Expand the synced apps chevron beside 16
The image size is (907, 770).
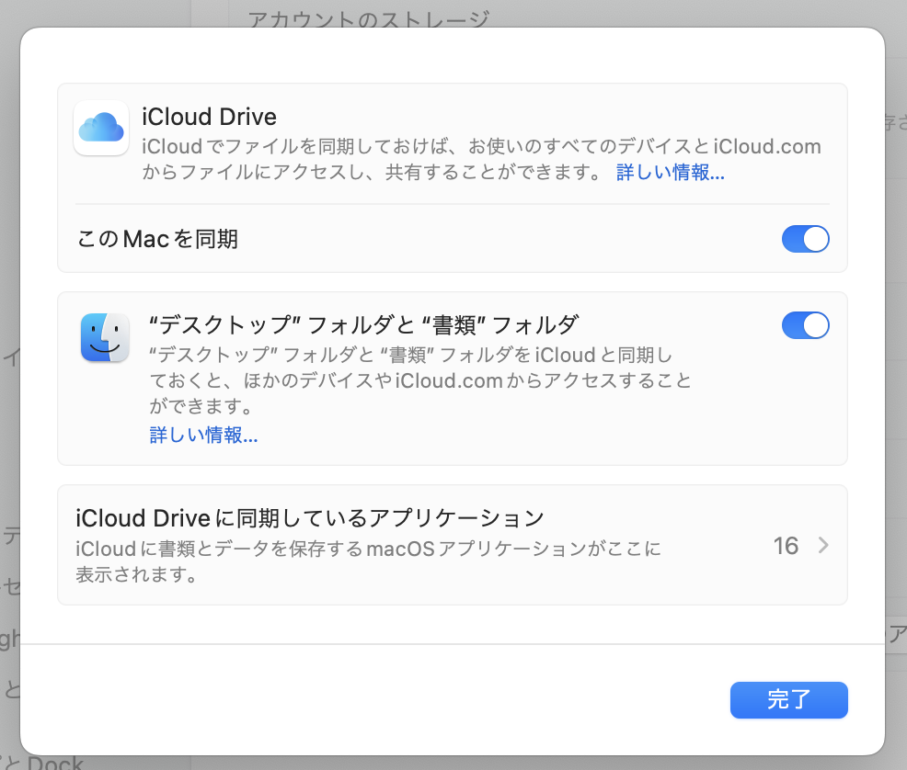click(x=823, y=545)
